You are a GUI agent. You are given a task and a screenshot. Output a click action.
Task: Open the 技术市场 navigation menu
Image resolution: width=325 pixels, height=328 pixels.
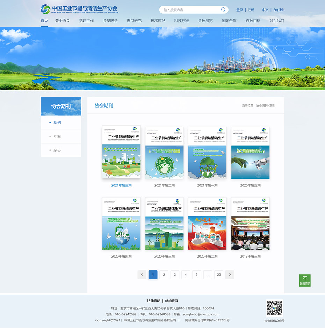coord(158,21)
